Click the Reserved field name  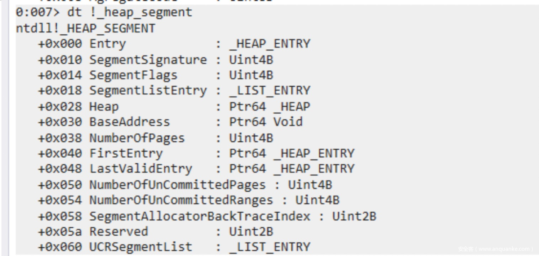pyautogui.click(x=118, y=231)
